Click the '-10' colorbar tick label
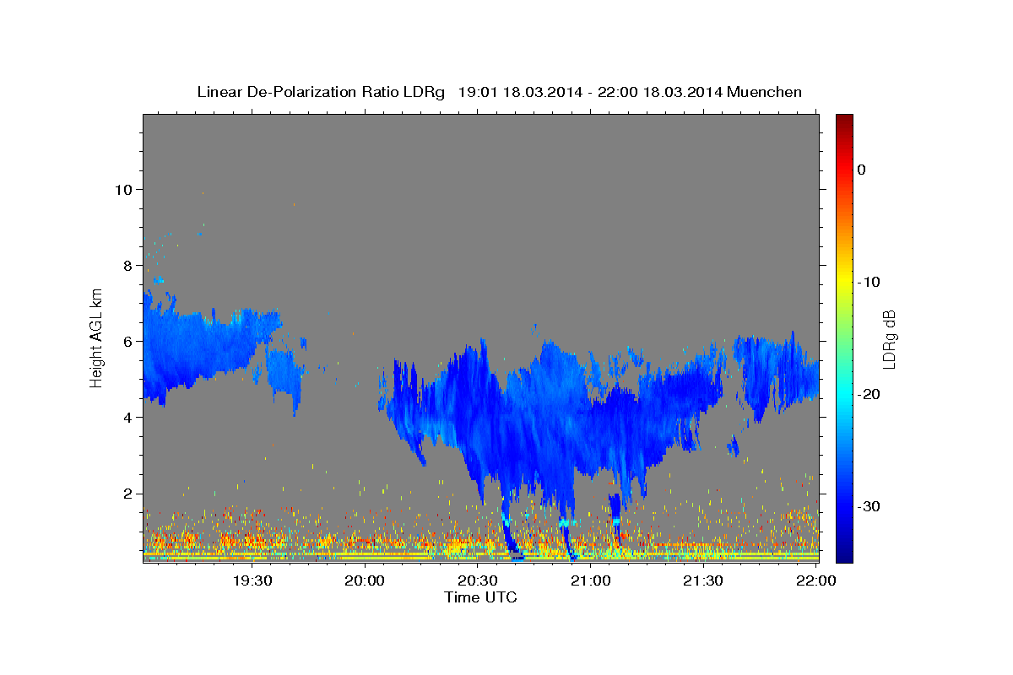The height and width of the screenshot is (675, 1013). 869,282
